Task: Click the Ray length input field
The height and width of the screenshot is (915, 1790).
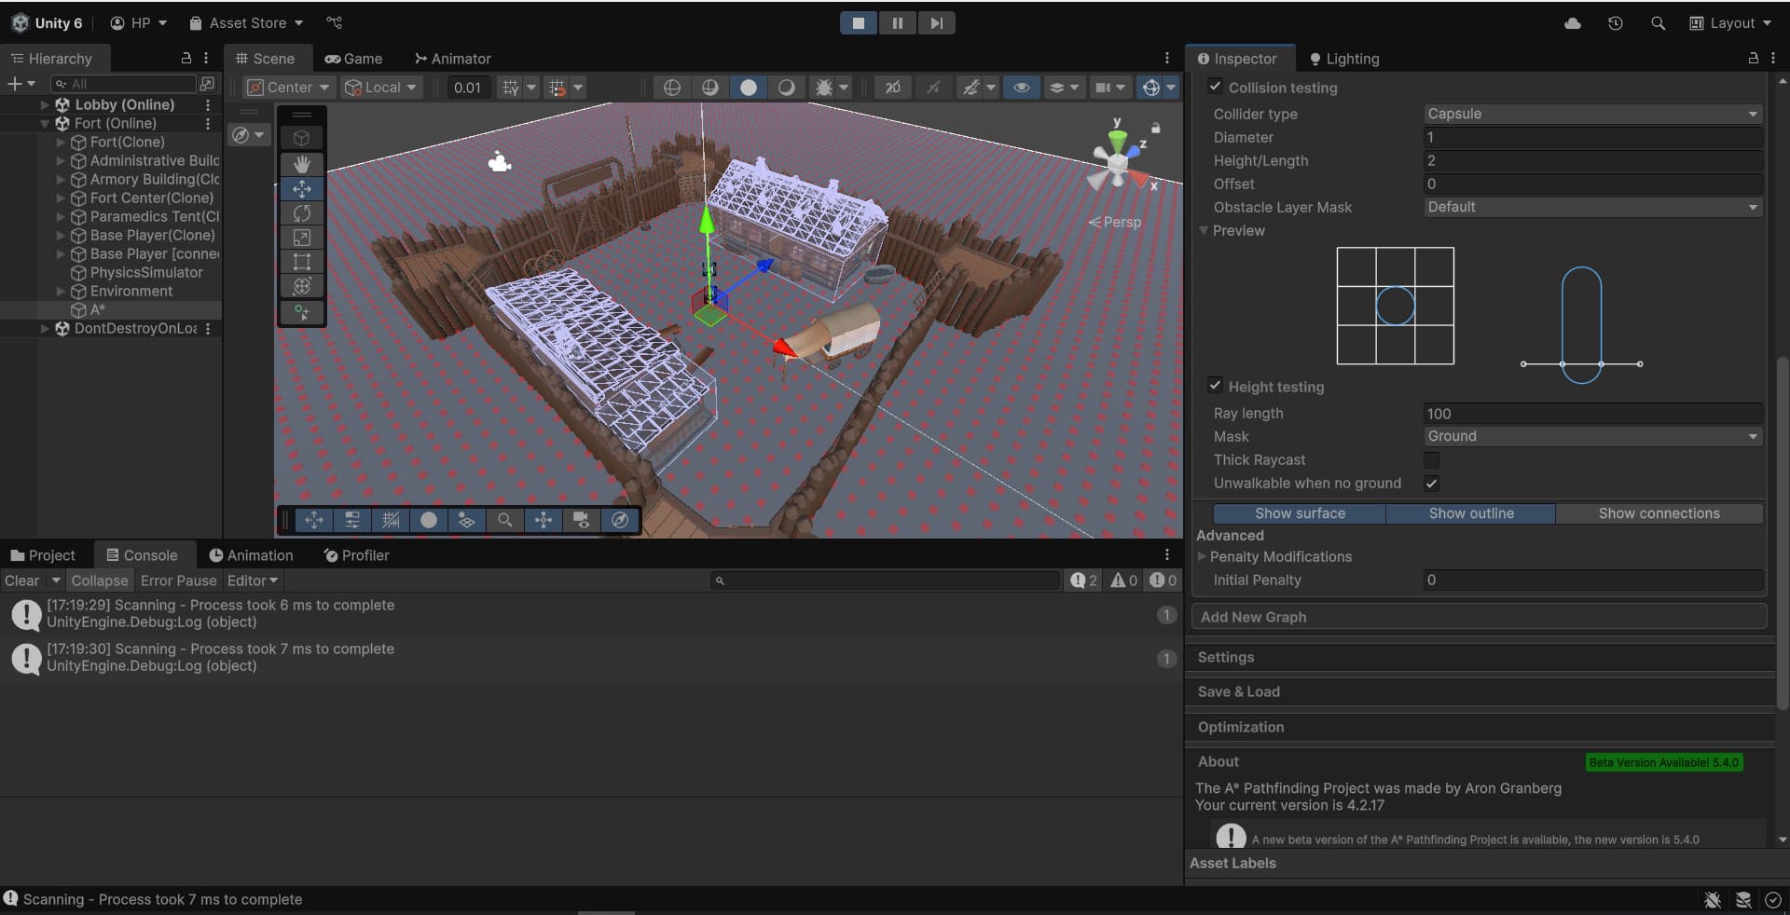Action: (x=1592, y=414)
